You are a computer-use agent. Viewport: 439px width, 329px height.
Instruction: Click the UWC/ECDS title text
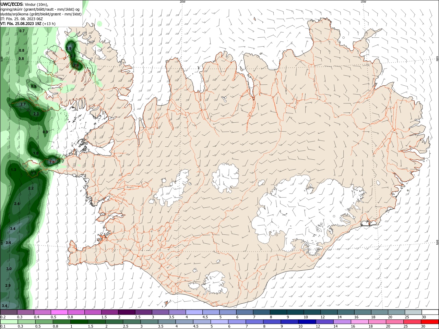(12, 4)
